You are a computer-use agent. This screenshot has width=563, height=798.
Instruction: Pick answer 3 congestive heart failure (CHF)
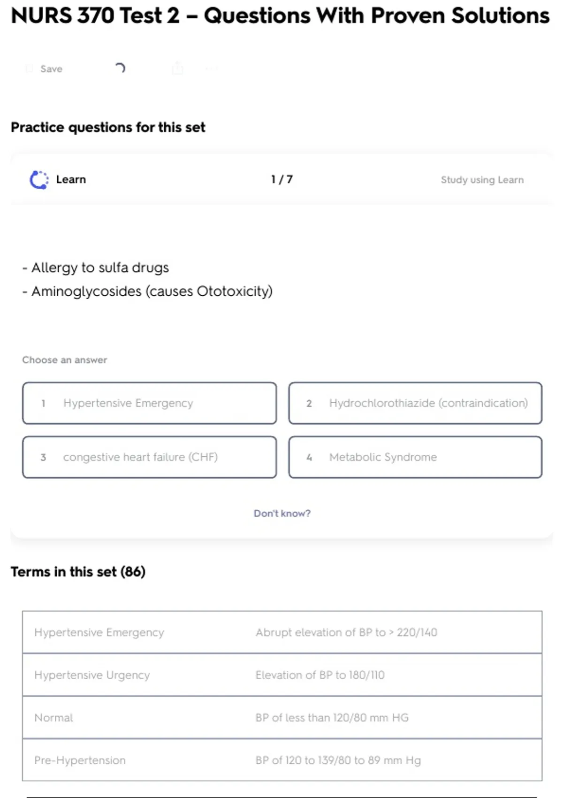[149, 457]
